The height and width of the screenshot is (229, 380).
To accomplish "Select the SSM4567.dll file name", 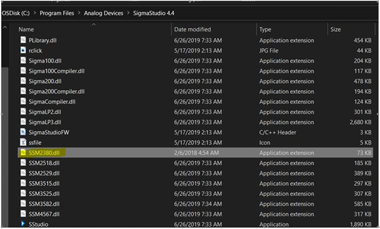I will 44,214.
